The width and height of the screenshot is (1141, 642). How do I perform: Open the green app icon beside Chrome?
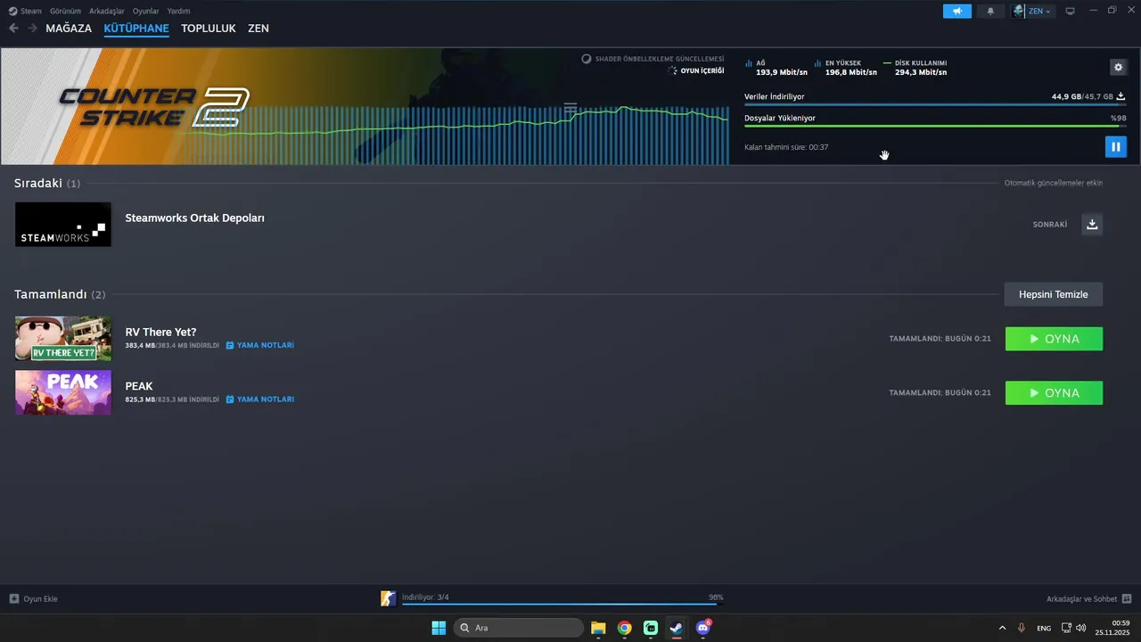point(651,628)
